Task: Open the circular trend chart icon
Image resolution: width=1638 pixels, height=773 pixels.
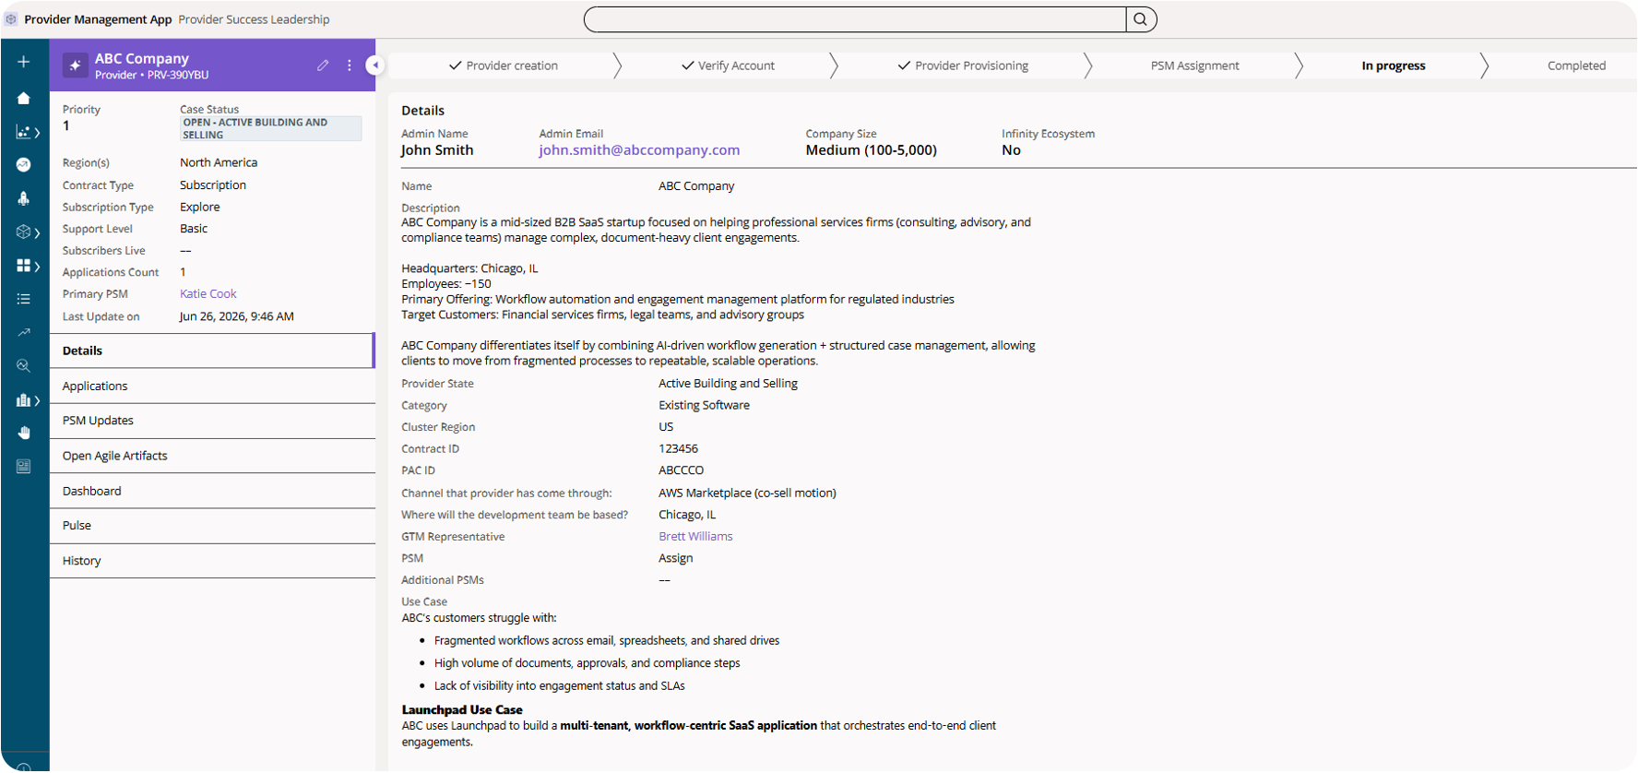Action: tap(24, 164)
